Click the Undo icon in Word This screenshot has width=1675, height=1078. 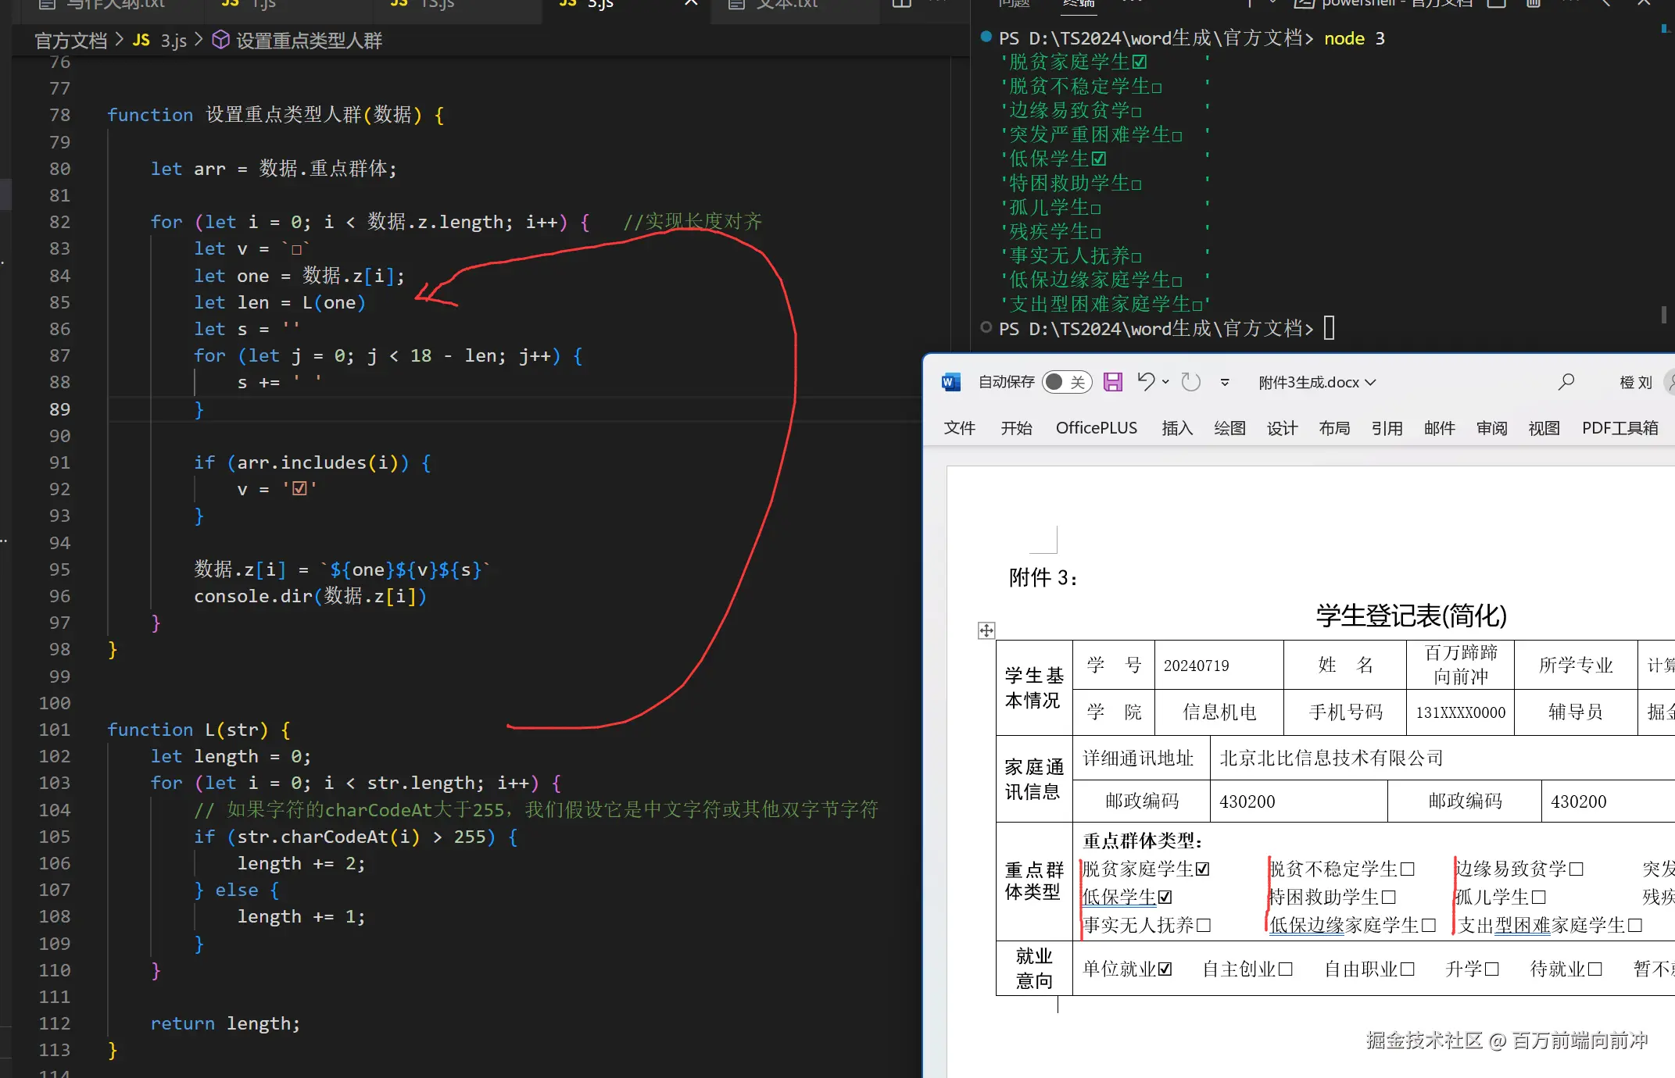pos(1145,381)
